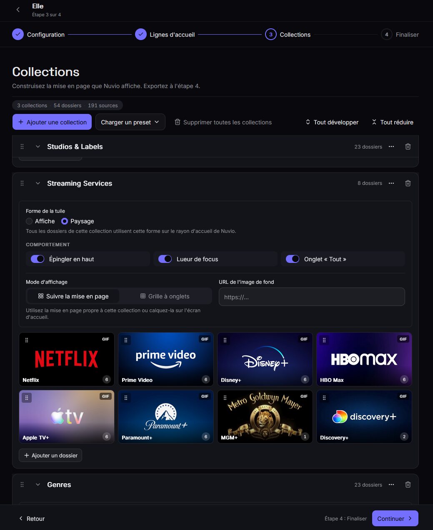
Task: Jump to Finaliser step
Action: point(400,35)
